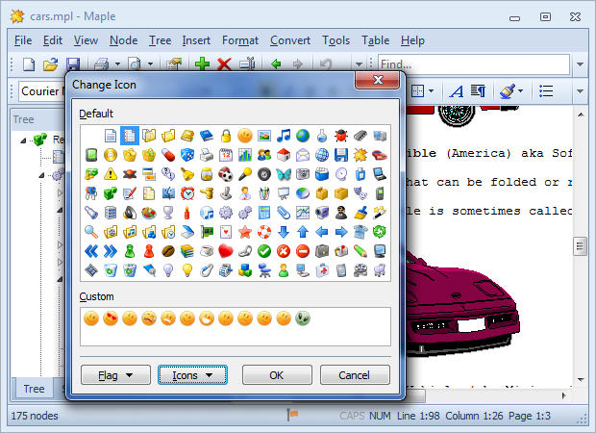Open the Find box history dropdown
596x433 pixels.
[x=580, y=64]
